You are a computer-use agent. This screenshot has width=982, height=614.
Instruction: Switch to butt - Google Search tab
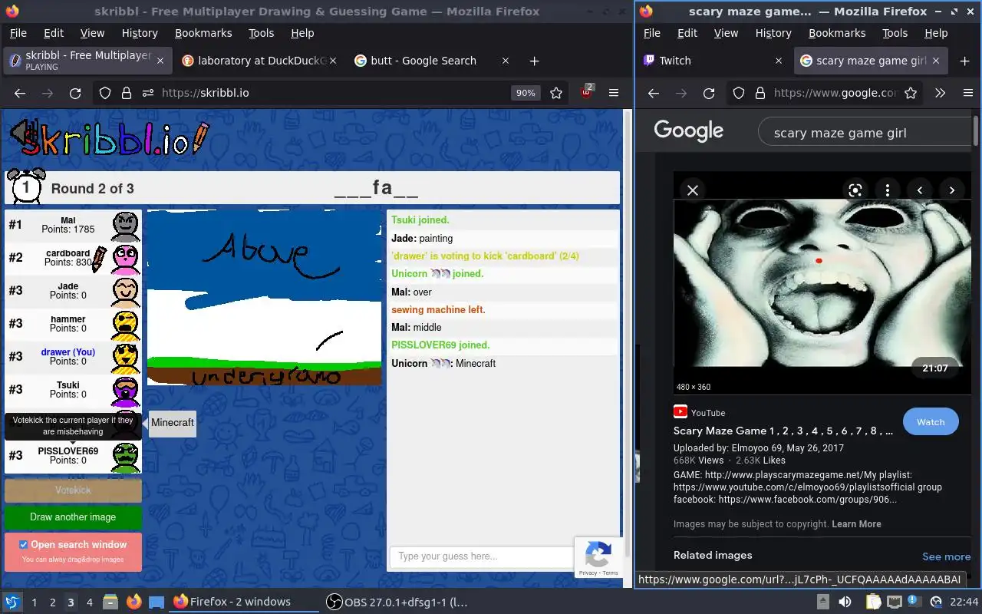click(432, 61)
